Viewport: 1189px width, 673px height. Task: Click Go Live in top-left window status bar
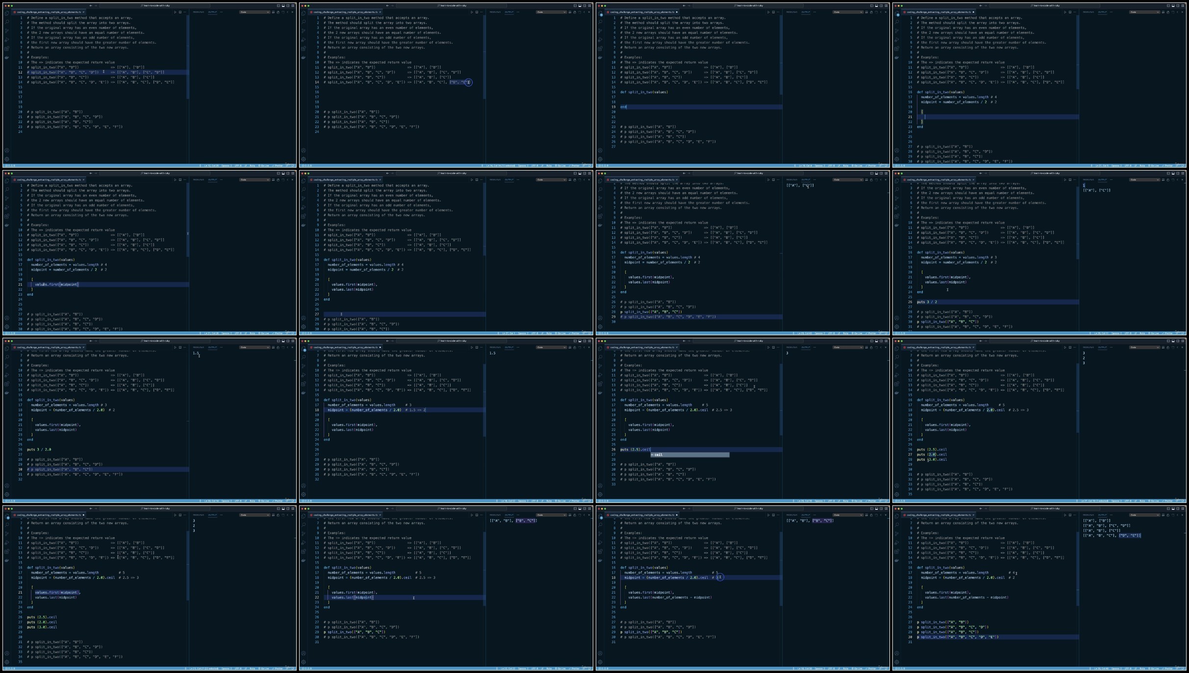(264, 166)
